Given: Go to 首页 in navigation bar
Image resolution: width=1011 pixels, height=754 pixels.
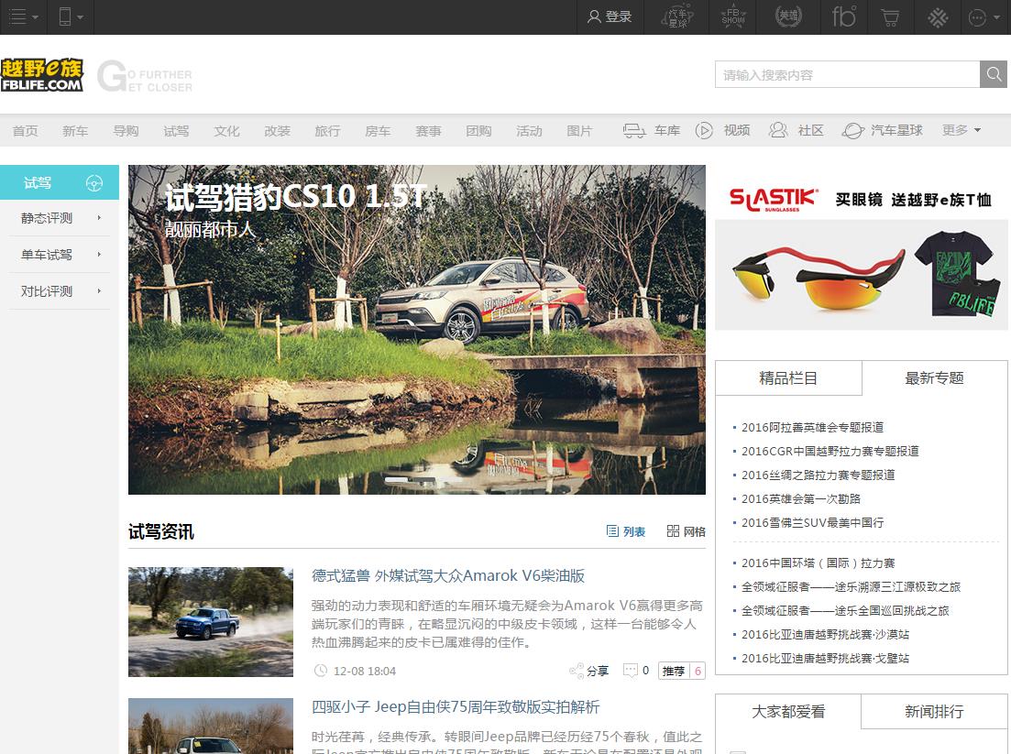Looking at the screenshot, I should point(25,131).
